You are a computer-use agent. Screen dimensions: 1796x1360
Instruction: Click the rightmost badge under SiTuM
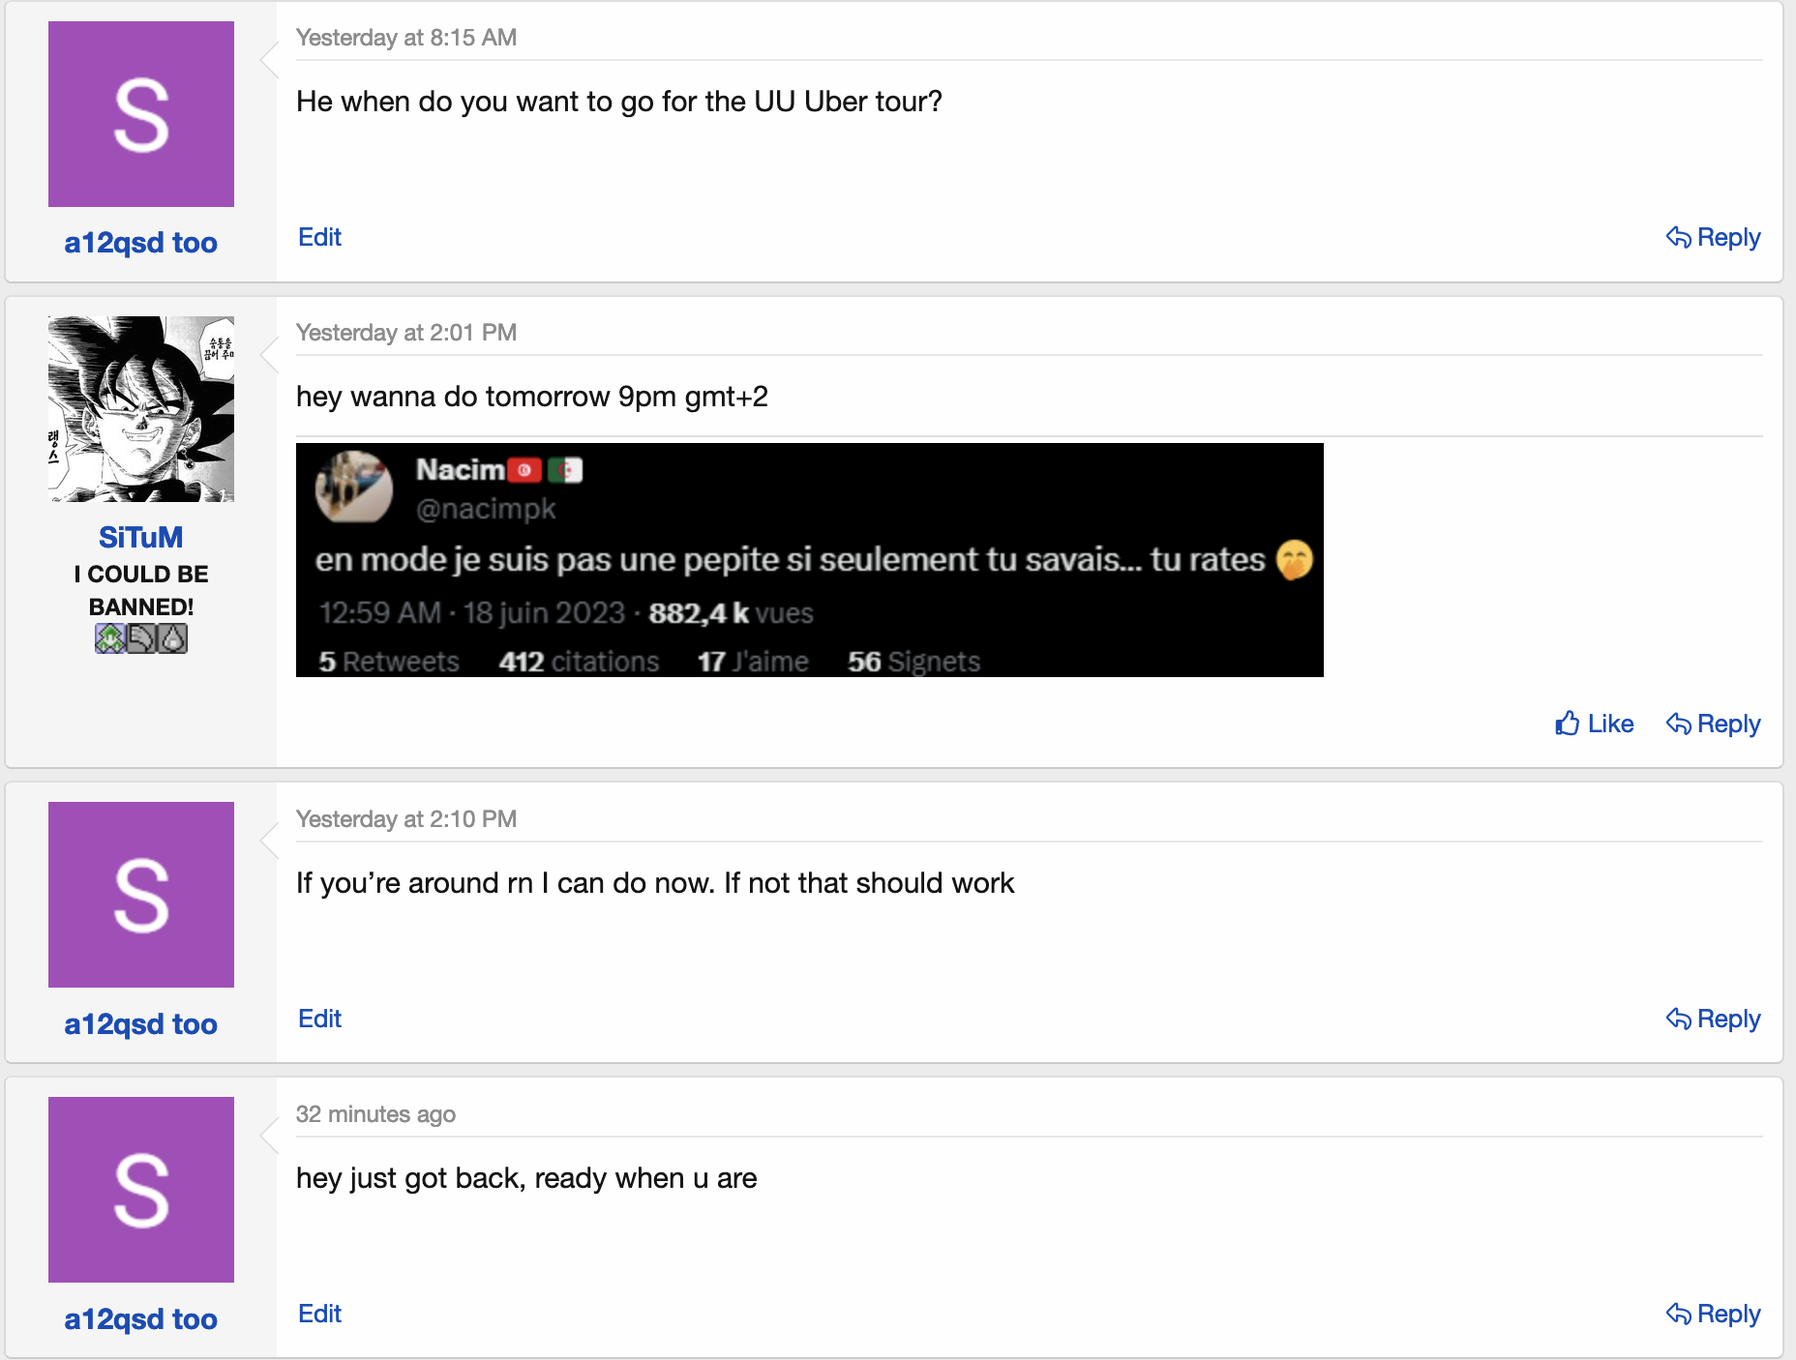coord(172,638)
